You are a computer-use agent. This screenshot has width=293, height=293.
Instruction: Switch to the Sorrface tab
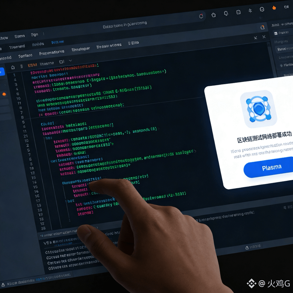pos(25,56)
